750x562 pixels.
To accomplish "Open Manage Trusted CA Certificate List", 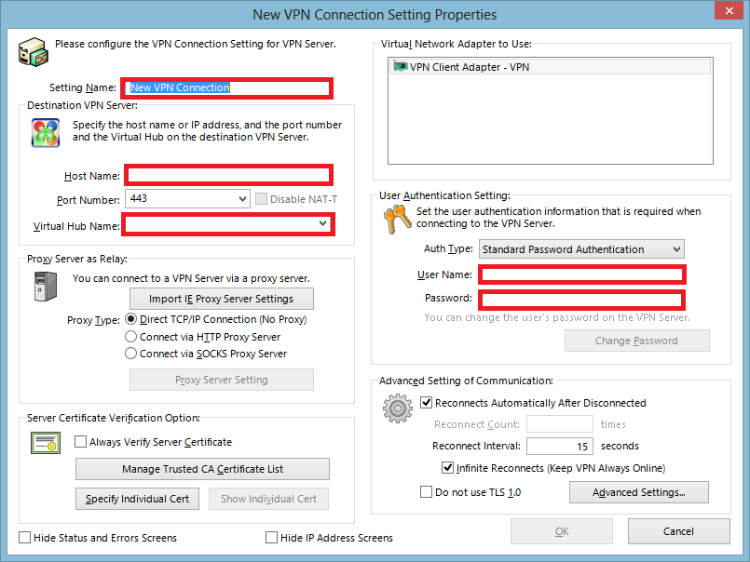I will 202,469.
